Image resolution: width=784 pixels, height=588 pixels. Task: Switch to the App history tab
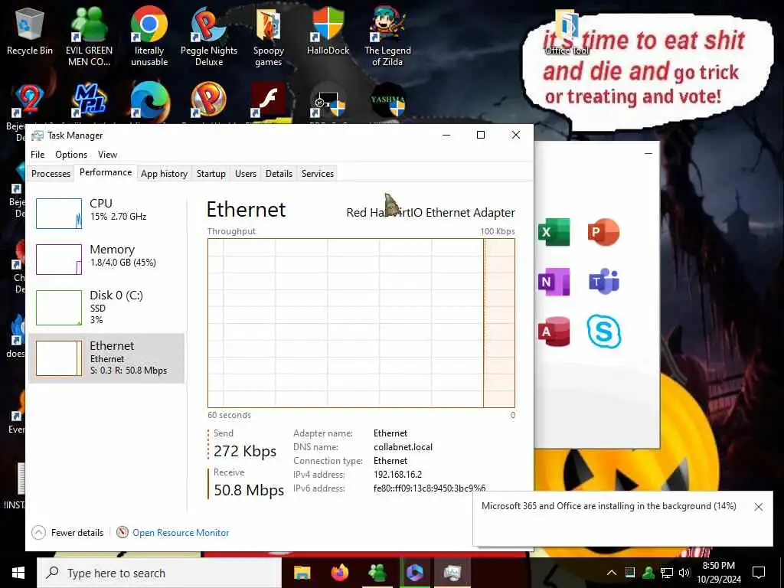coord(164,174)
